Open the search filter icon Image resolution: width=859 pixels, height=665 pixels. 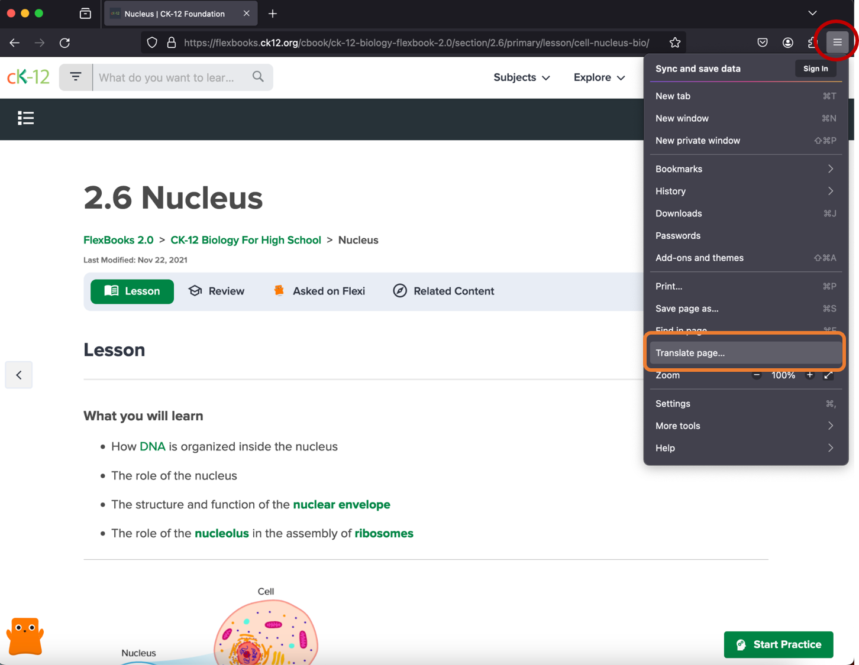(76, 77)
